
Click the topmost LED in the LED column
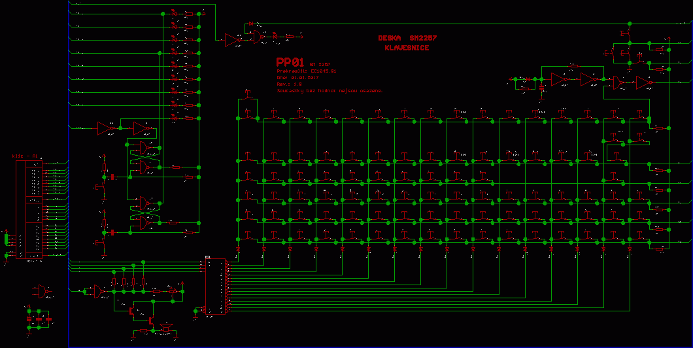pyautogui.click(x=174, y=12)
